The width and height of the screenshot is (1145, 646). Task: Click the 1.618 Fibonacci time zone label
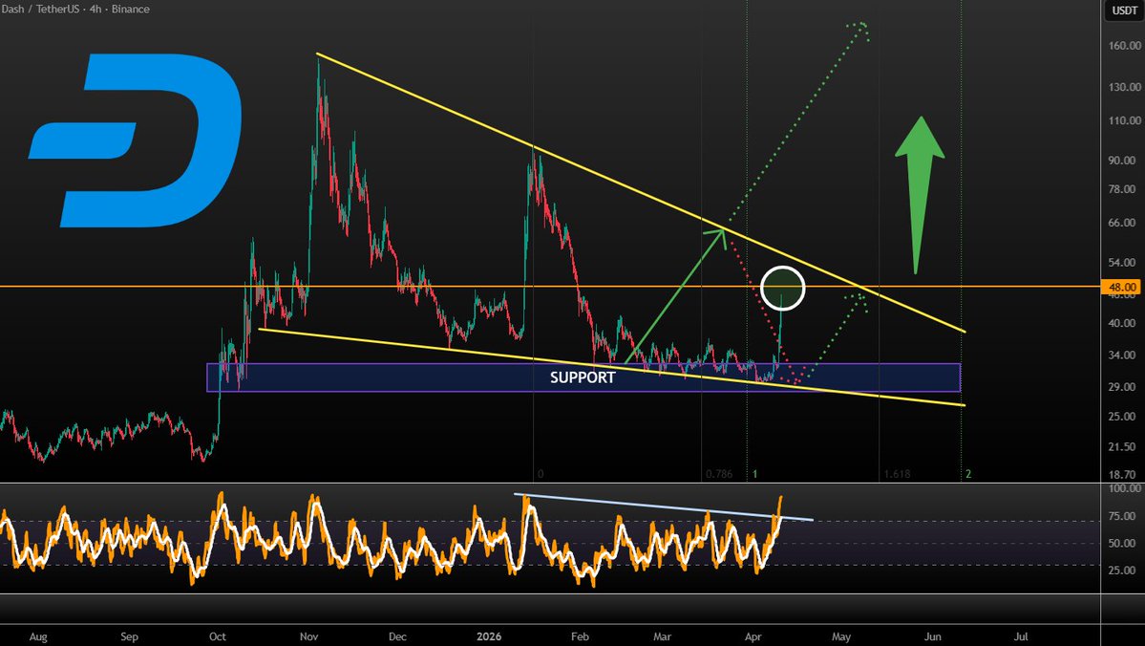coord(897,474)
